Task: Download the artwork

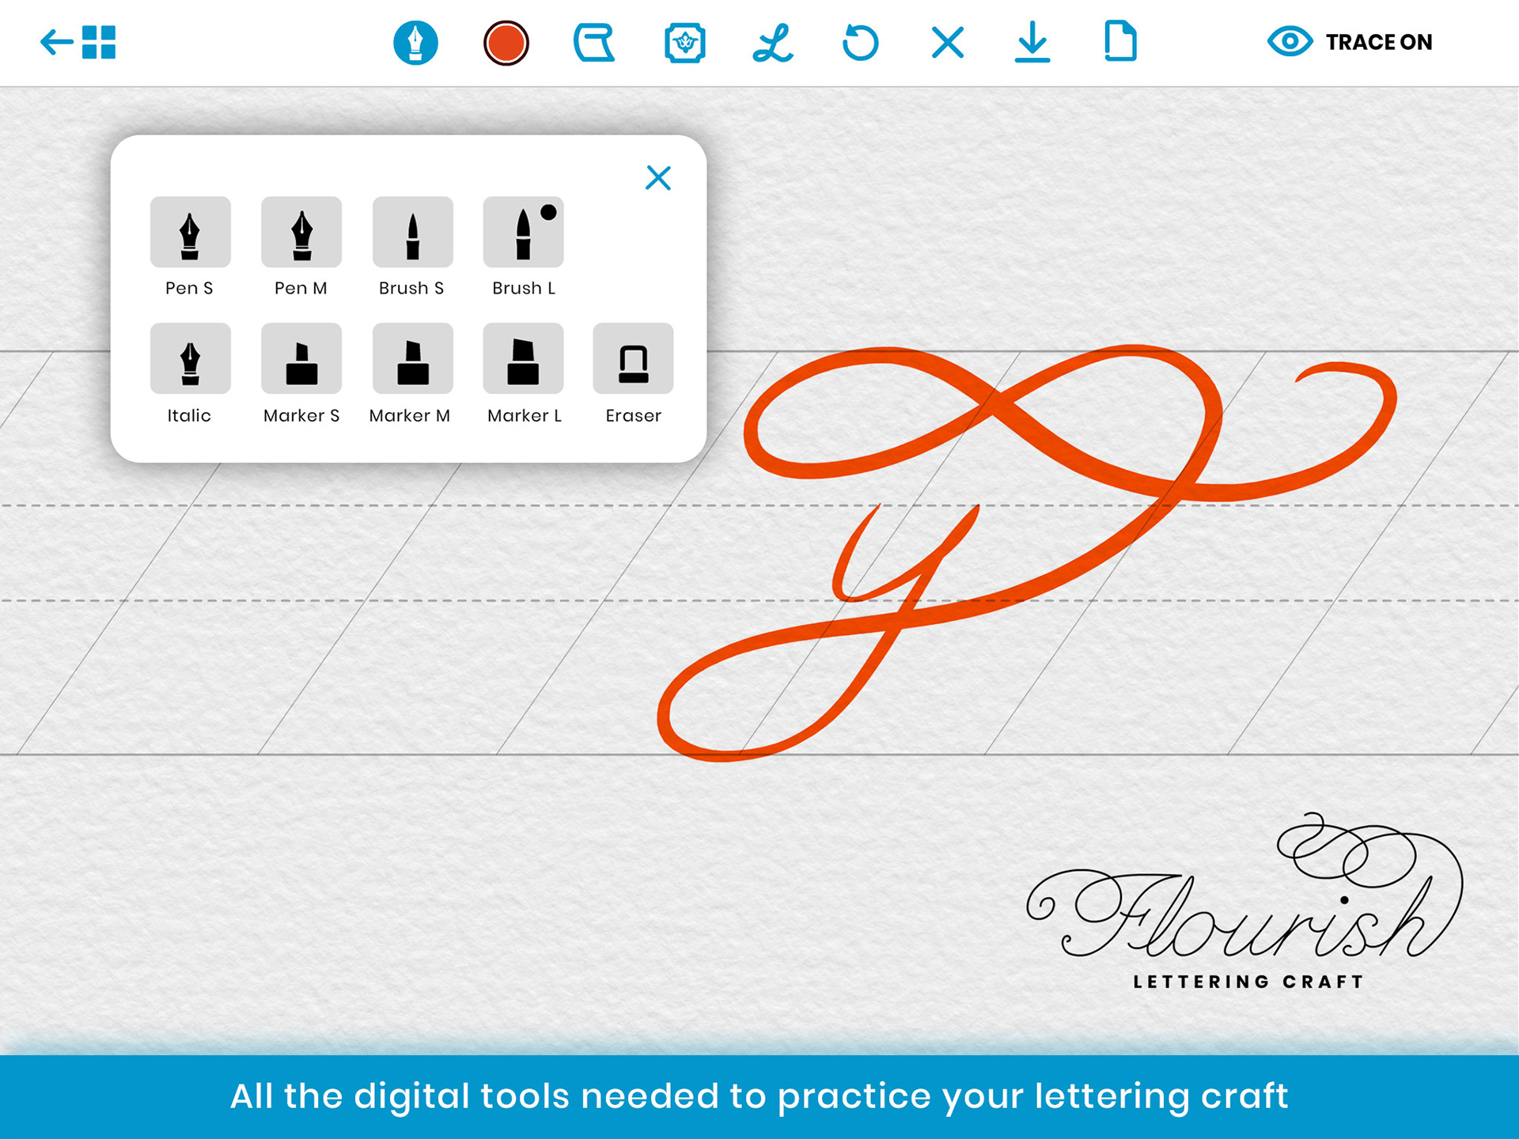Action: click(x=1032, y=43)
